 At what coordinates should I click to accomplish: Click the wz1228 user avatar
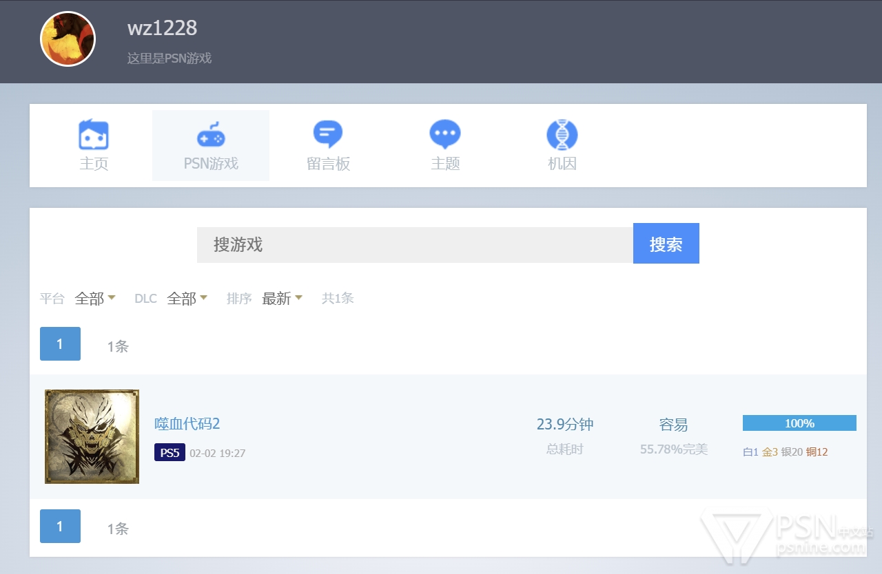click(x=68, y=39)
